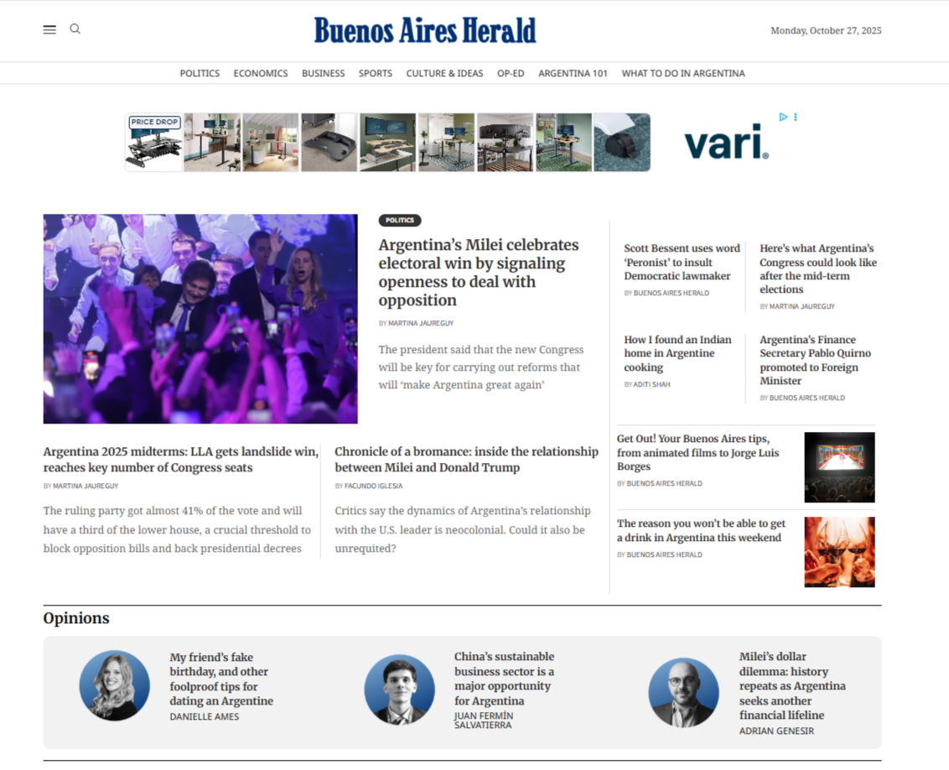Viewport: 949px width, 770px height.
Task: Click the Price Drop desk ad image
Action: (153, 143)
